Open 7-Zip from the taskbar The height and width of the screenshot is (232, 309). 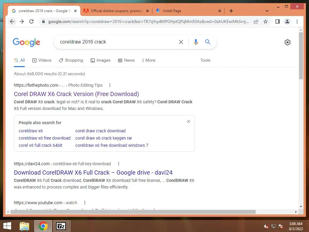pos(61,226)
